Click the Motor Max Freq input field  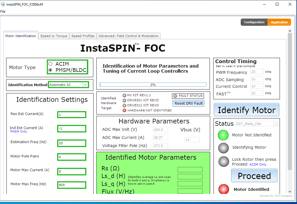72,185
